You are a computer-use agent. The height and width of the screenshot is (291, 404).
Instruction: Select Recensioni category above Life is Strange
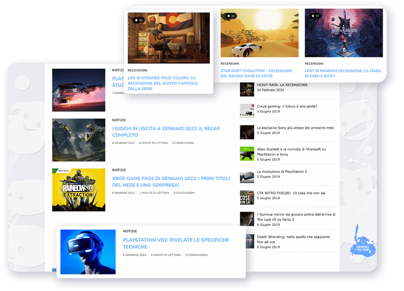click(137, 70)
